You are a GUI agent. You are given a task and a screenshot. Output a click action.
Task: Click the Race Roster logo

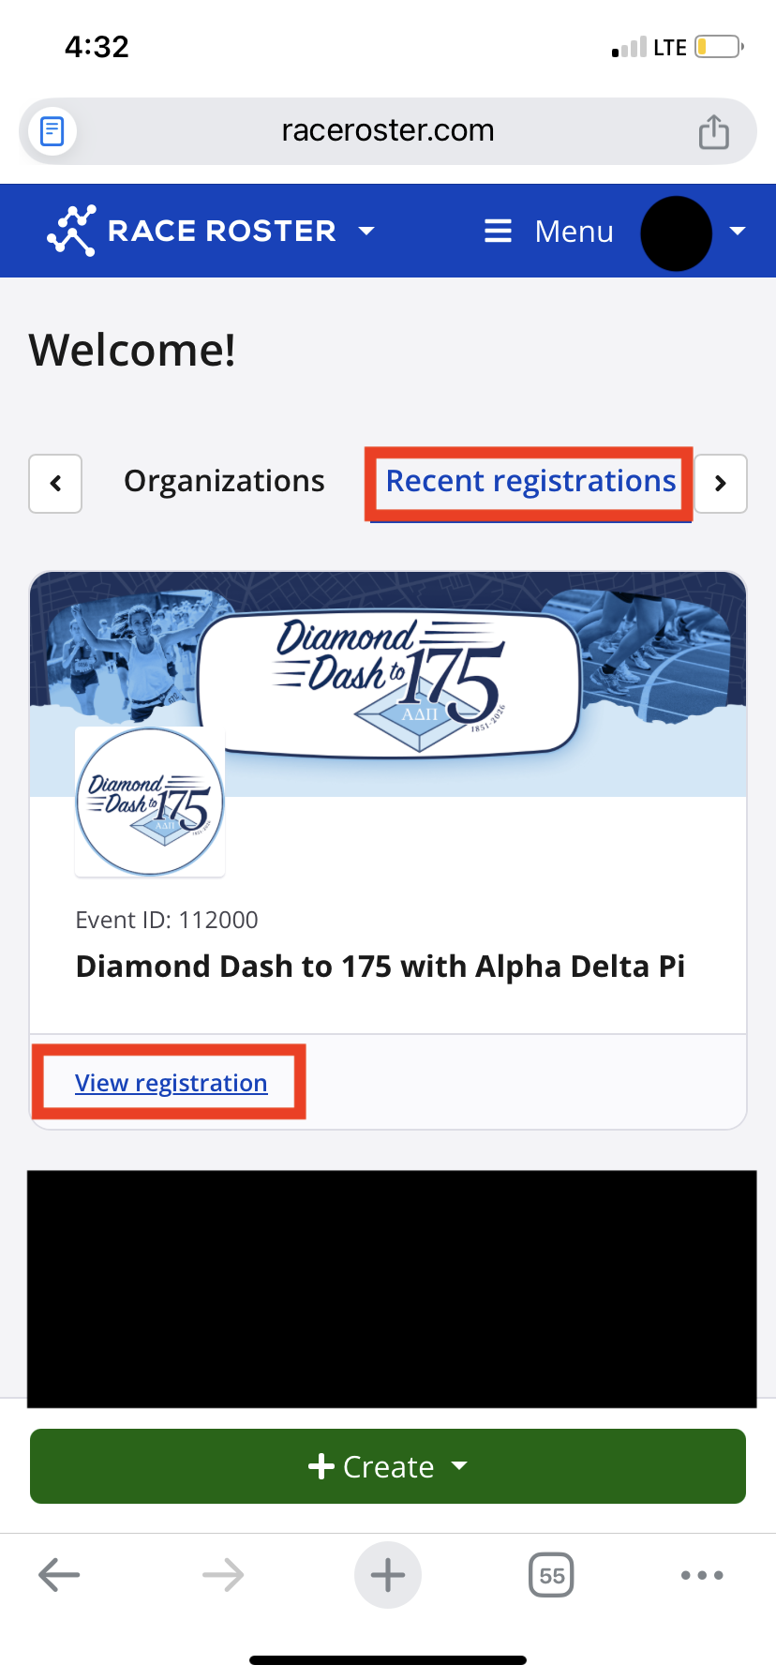(x=192, y=231)
